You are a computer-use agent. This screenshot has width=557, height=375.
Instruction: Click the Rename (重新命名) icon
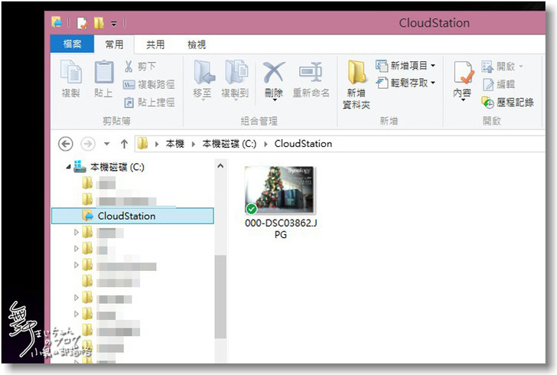click(x=311, y=73)
